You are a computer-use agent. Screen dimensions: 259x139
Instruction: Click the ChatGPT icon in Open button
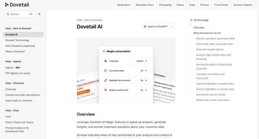coord(145,27)
